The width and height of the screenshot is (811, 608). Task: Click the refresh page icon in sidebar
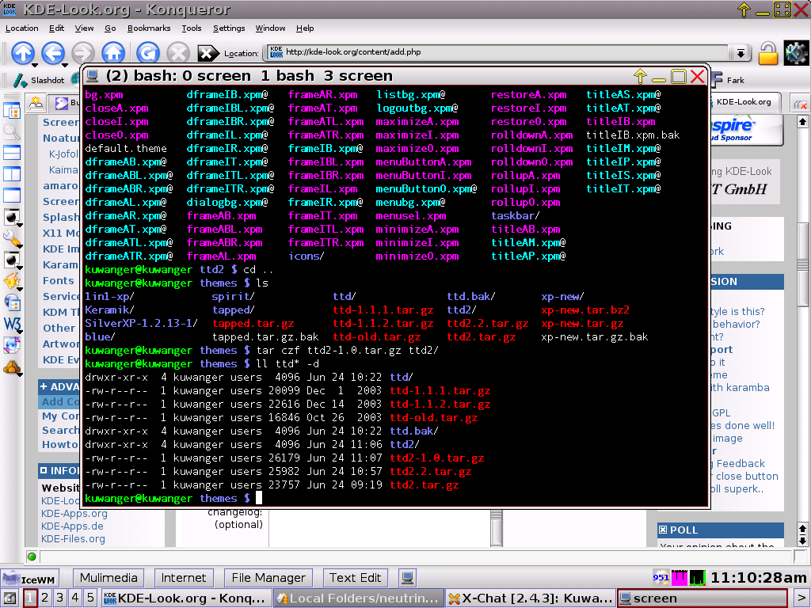tap(11, 345)
